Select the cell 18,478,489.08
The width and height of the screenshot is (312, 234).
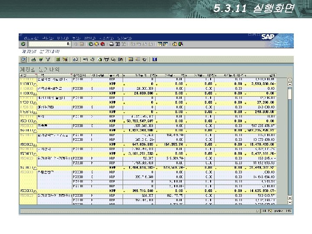[x=260, y=144]
